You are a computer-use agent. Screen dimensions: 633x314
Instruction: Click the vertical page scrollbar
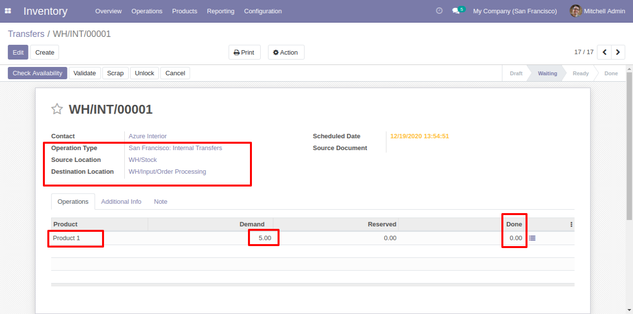[x=629, y=148]
